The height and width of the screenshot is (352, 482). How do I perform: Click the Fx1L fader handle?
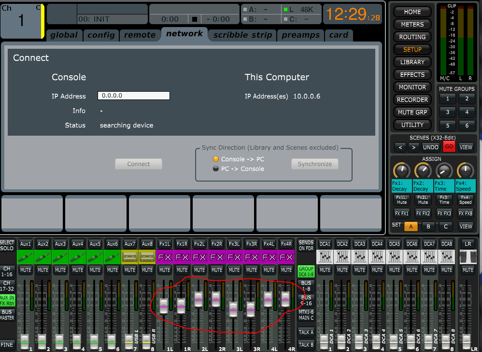(x=164, y=306)
